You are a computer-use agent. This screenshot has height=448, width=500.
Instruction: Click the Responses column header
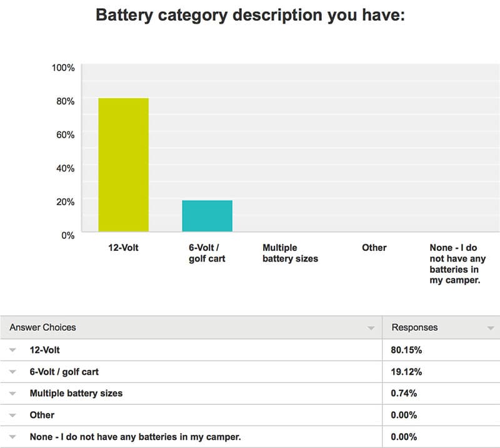click(414, 327)
